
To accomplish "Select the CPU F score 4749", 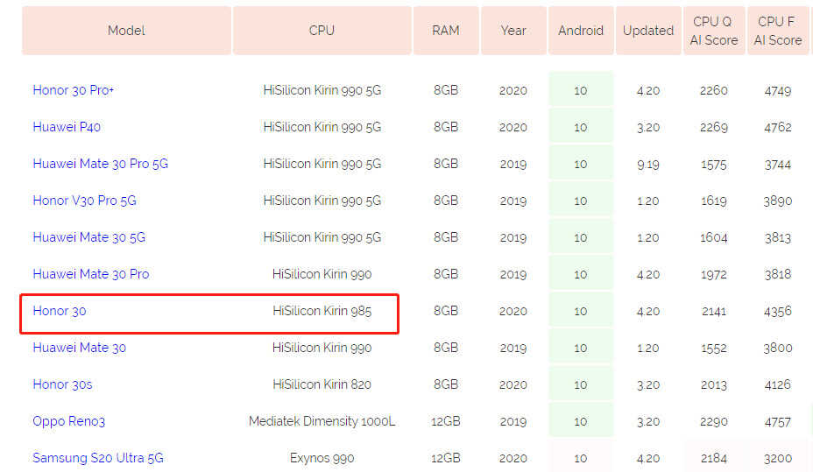I will tap(778, 91).
